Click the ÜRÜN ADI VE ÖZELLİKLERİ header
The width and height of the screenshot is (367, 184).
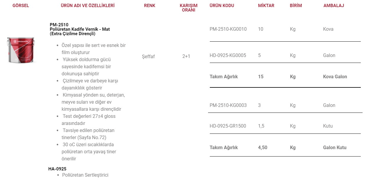pyautogui.click(x=88, y=6)
